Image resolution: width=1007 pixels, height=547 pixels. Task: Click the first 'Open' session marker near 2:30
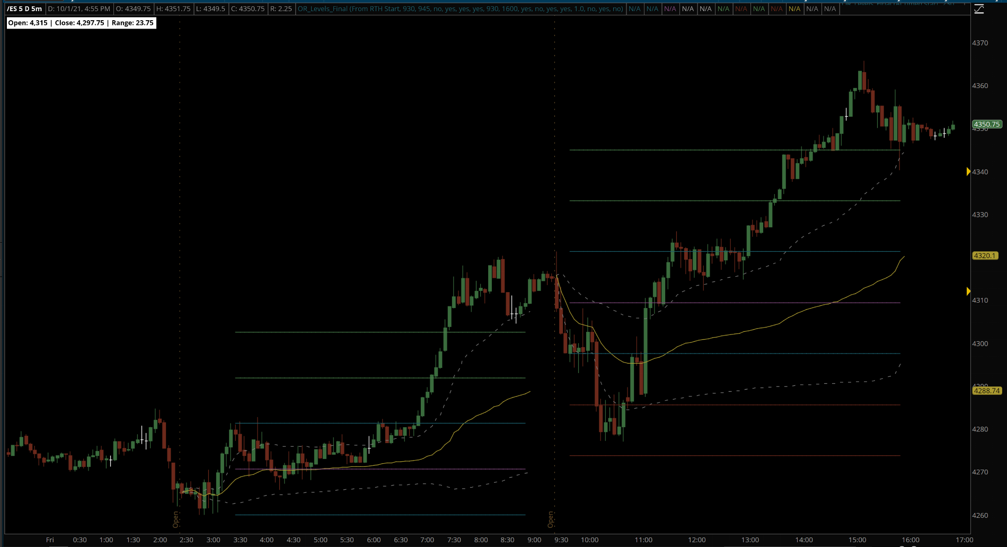point(176,519)
